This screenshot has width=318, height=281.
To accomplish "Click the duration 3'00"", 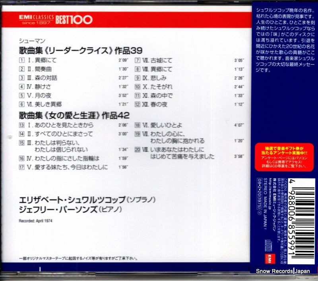I will [123, 134].
